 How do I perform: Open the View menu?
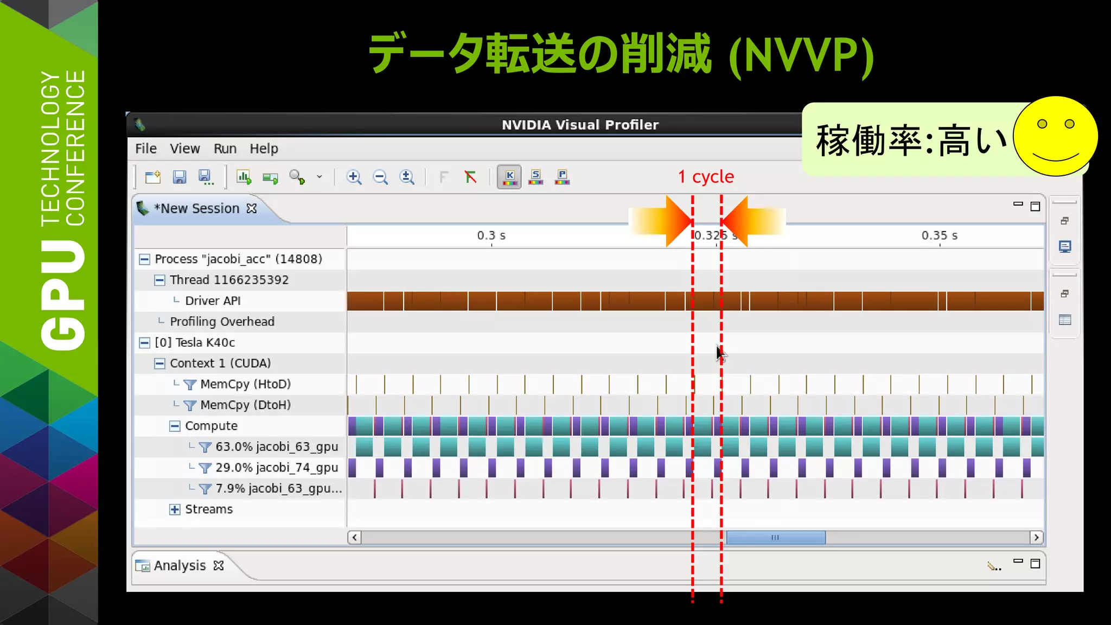pyautogui.click(x=184, y=149)
